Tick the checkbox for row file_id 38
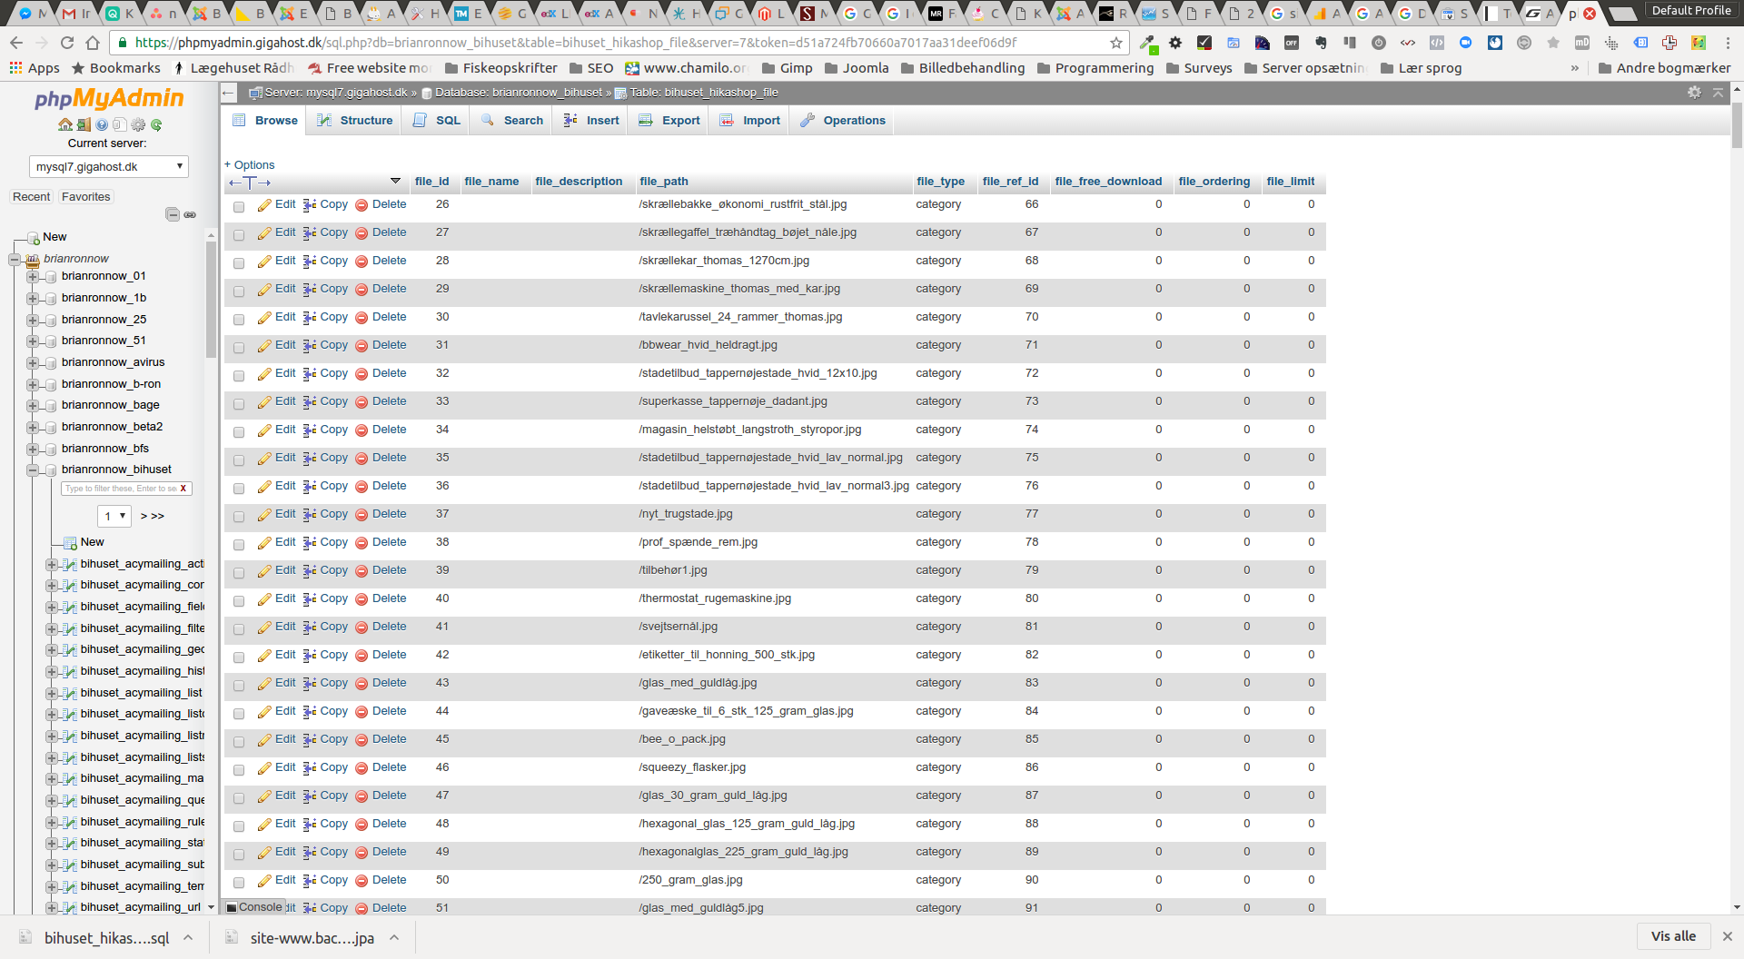 pyautogui.click(x=239, y=545)
